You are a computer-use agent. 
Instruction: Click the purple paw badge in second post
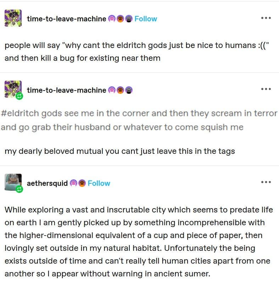[x=112, y=90]
